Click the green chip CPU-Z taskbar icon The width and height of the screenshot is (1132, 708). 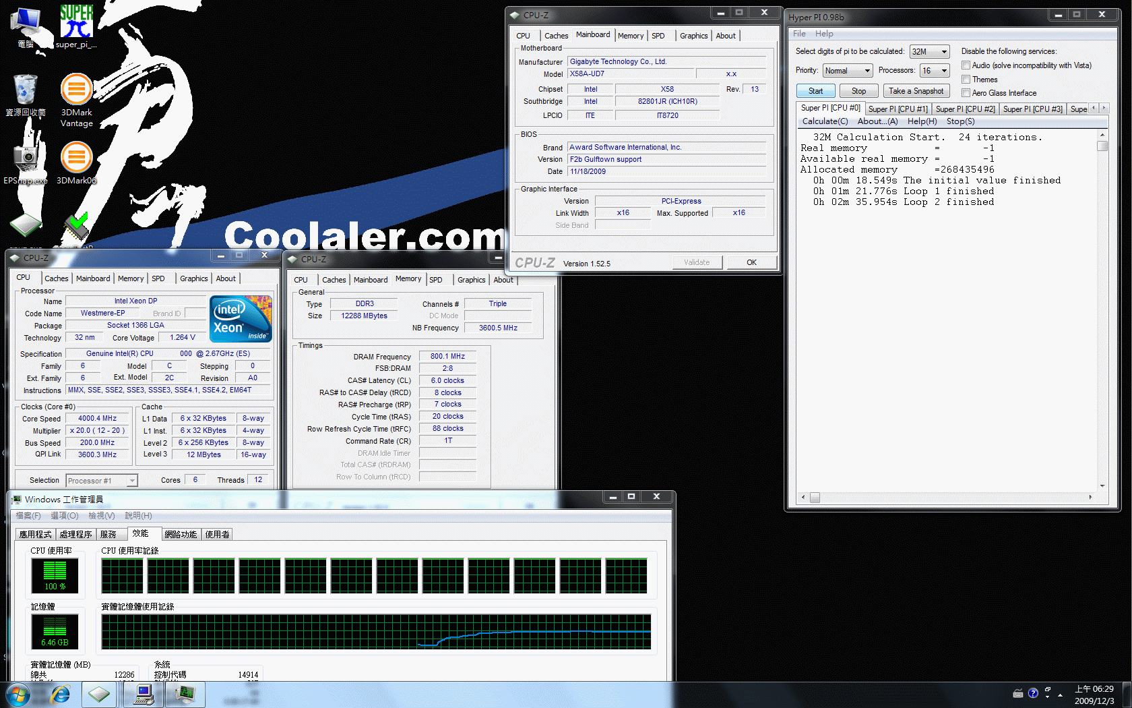(99, 695)
